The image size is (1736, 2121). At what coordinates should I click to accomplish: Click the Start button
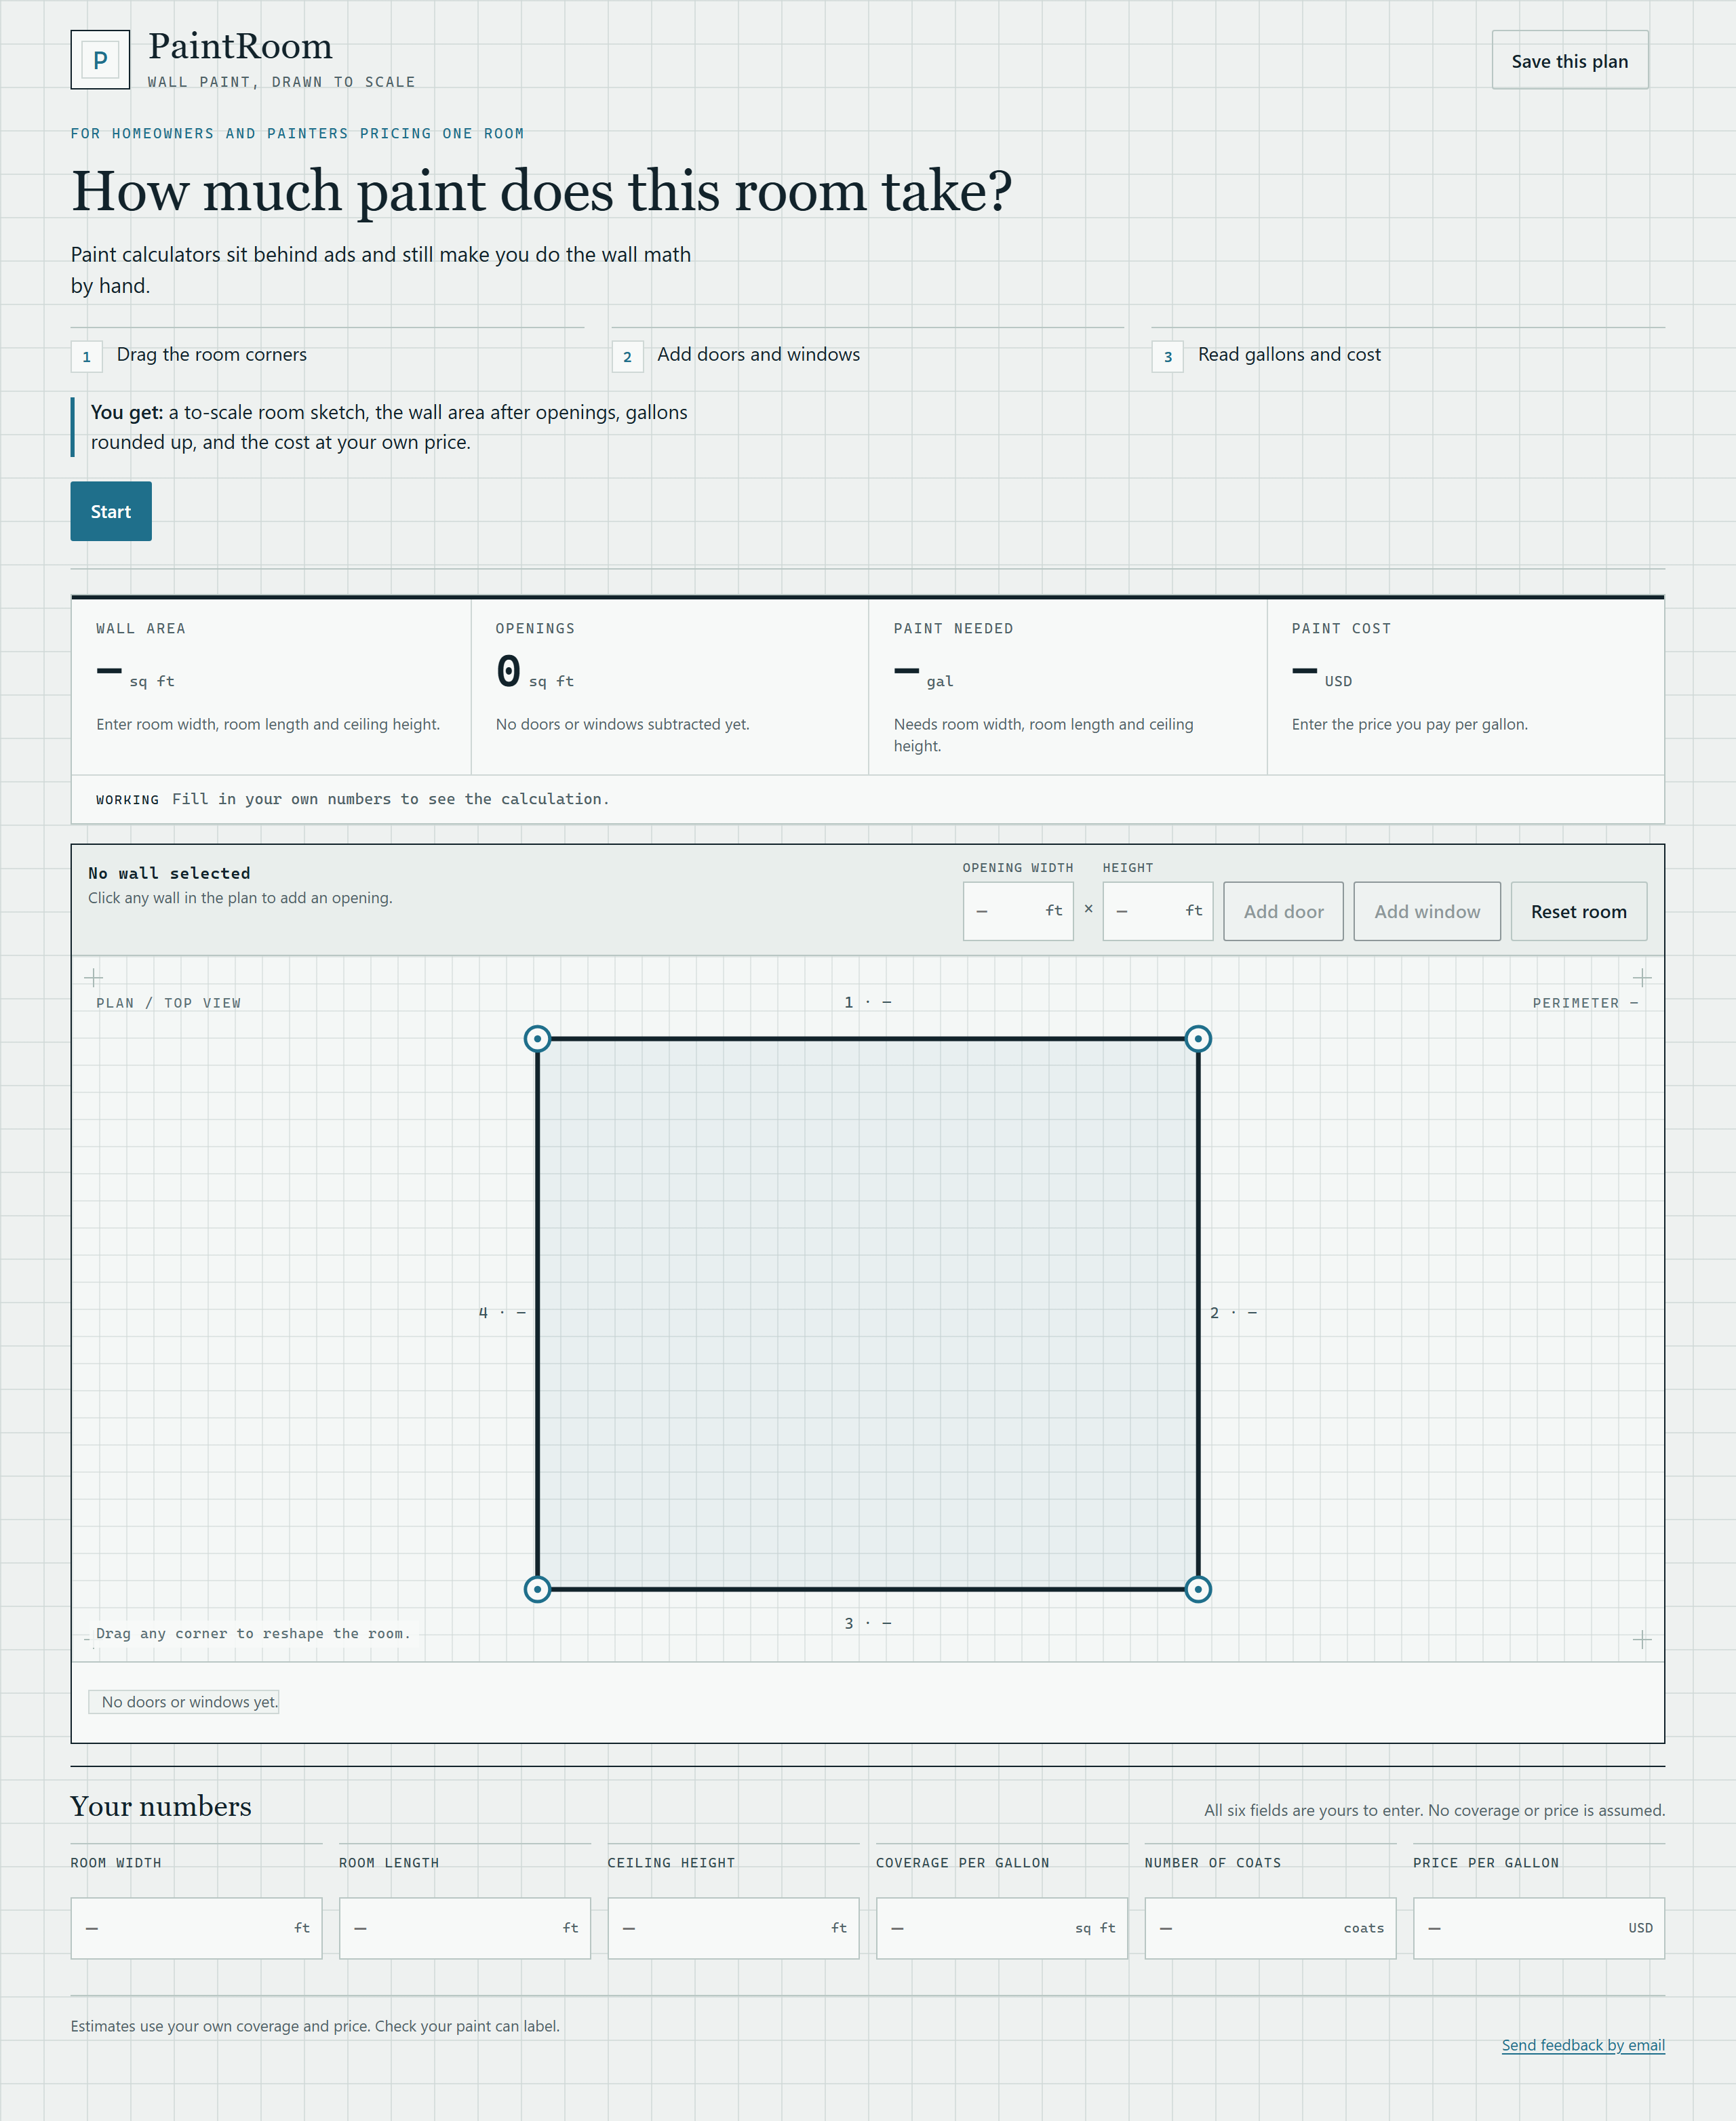click(x=111, y=511)
